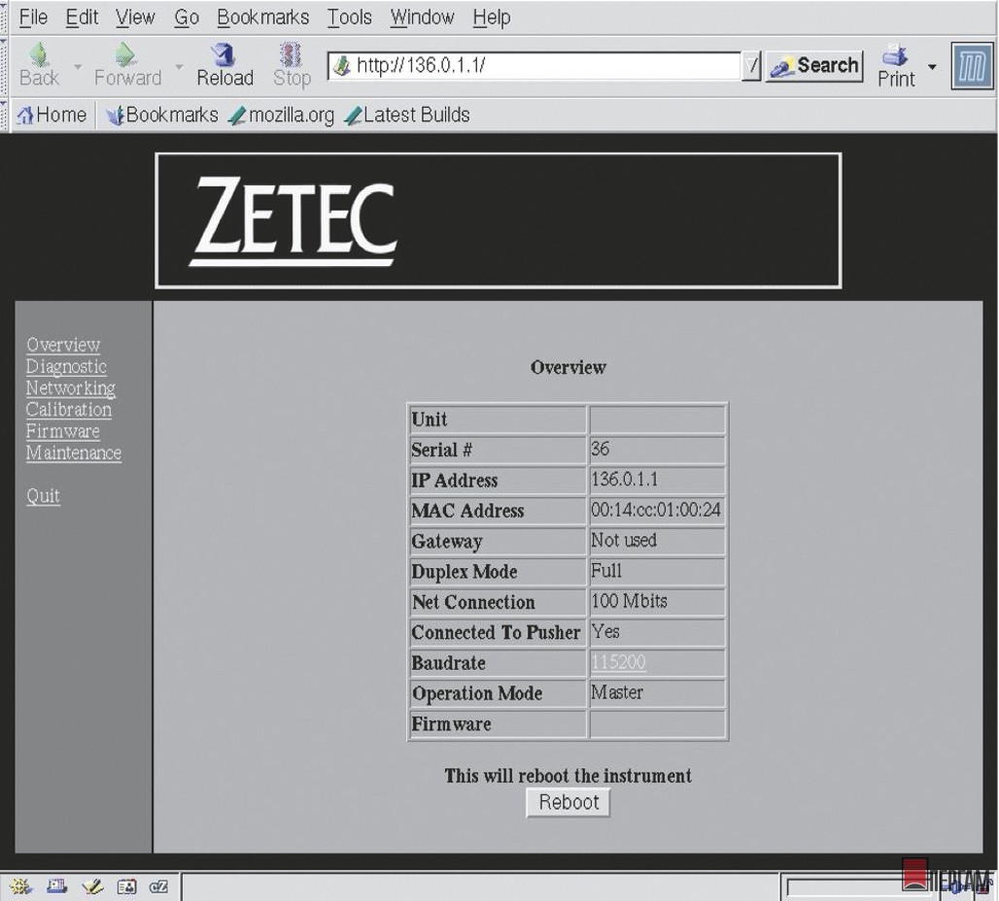Click the "Unit" row label in the table
The height and width of the screenshot is (901, 999).
430,419
